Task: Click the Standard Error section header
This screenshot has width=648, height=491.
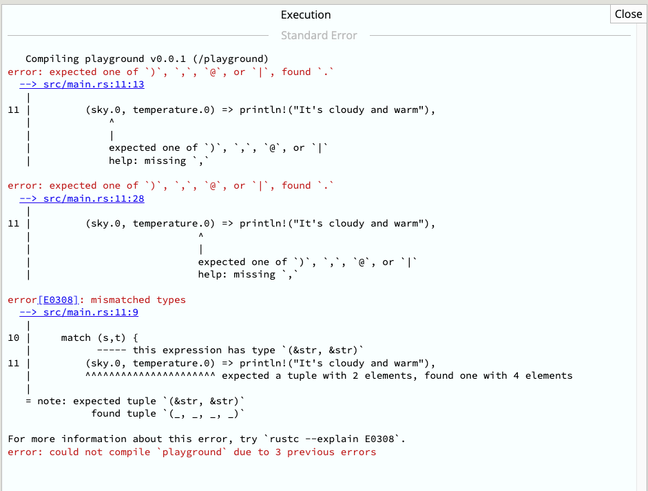Action: tap(319, 36)
